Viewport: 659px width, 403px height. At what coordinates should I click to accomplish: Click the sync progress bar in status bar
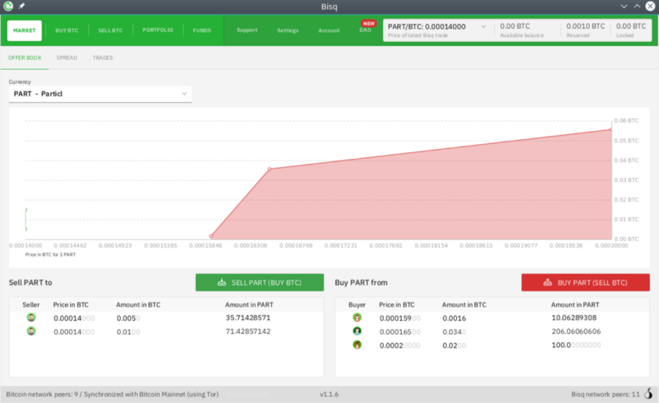pyautogui.click(x=248, y=394)
